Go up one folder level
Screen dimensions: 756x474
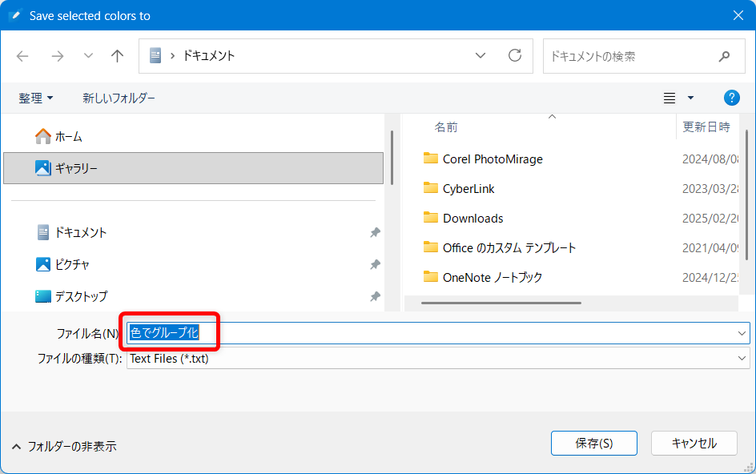pos(117,55)
